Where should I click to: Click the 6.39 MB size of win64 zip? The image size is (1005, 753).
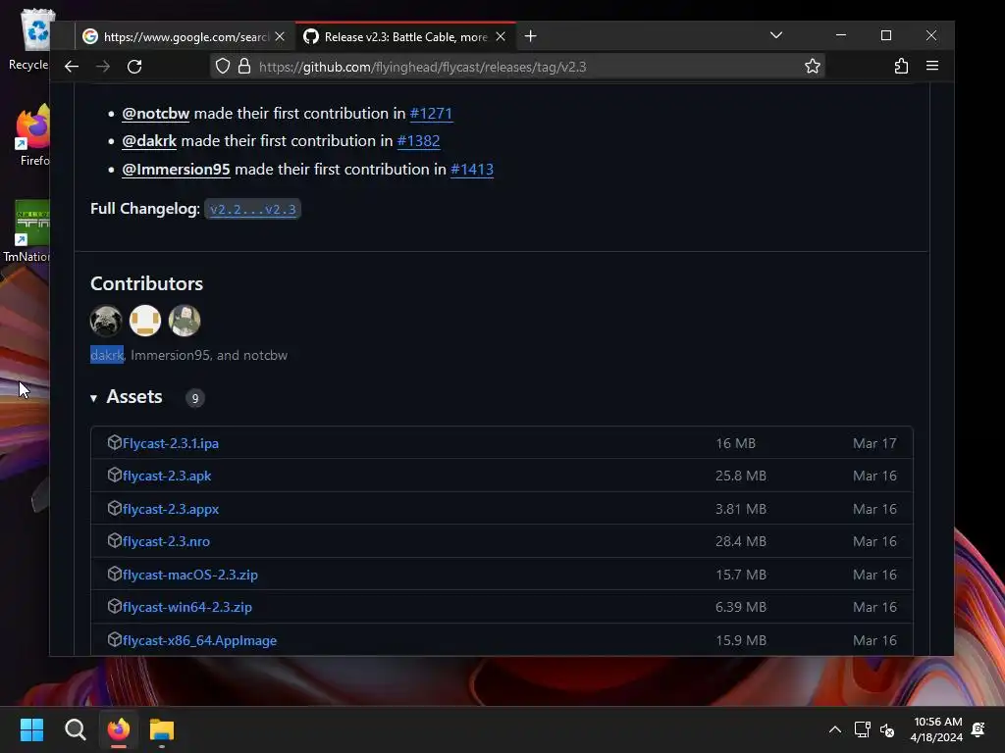pyautogui.click(x=741, y=607)
